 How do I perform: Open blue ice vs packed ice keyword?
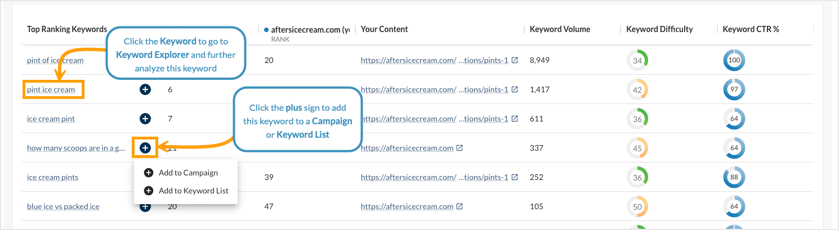click(x=63, y=206)
